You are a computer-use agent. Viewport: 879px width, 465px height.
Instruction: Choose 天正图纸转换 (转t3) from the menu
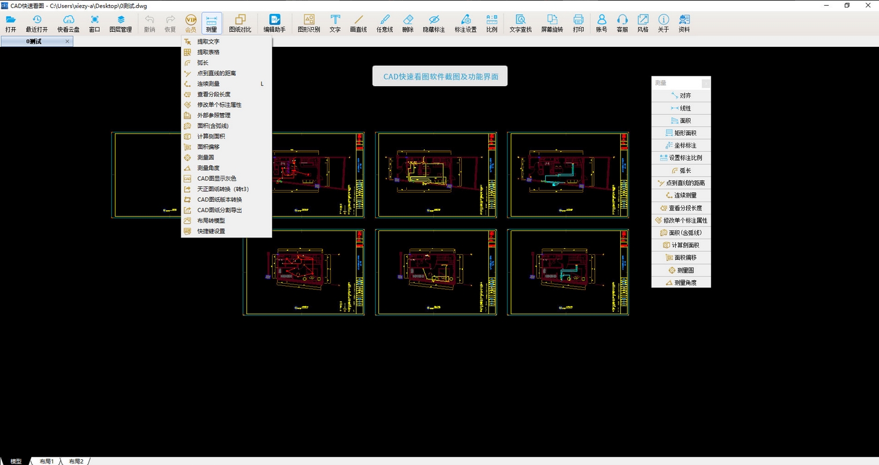[x=226, y=189]
